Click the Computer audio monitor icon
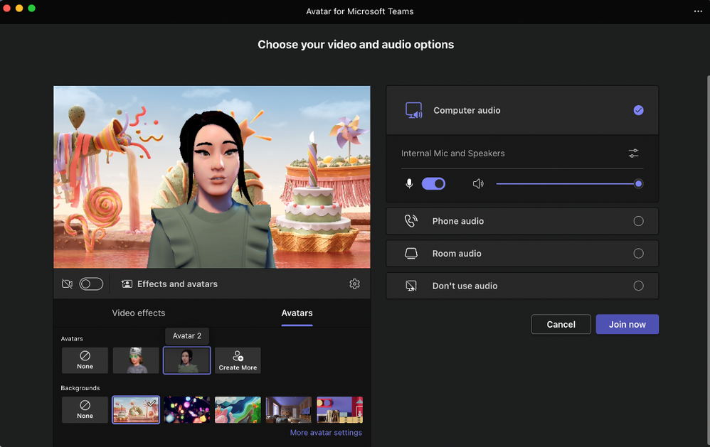 click(414, 110)
